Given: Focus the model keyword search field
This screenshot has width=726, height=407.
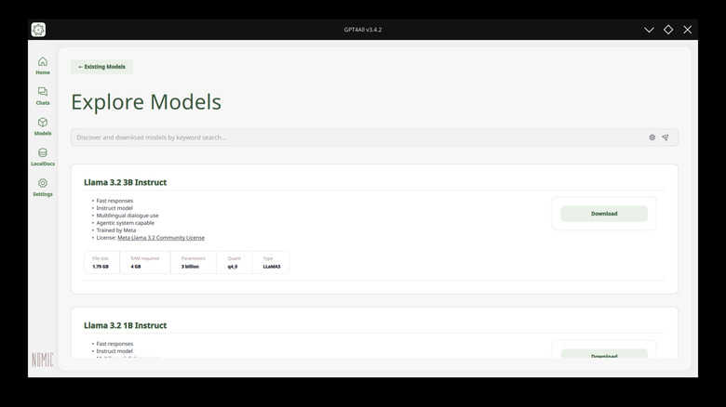Looking at the screenshot, I should tap(354, 138).
